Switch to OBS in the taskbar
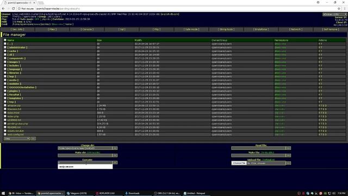 click(167, 193)
